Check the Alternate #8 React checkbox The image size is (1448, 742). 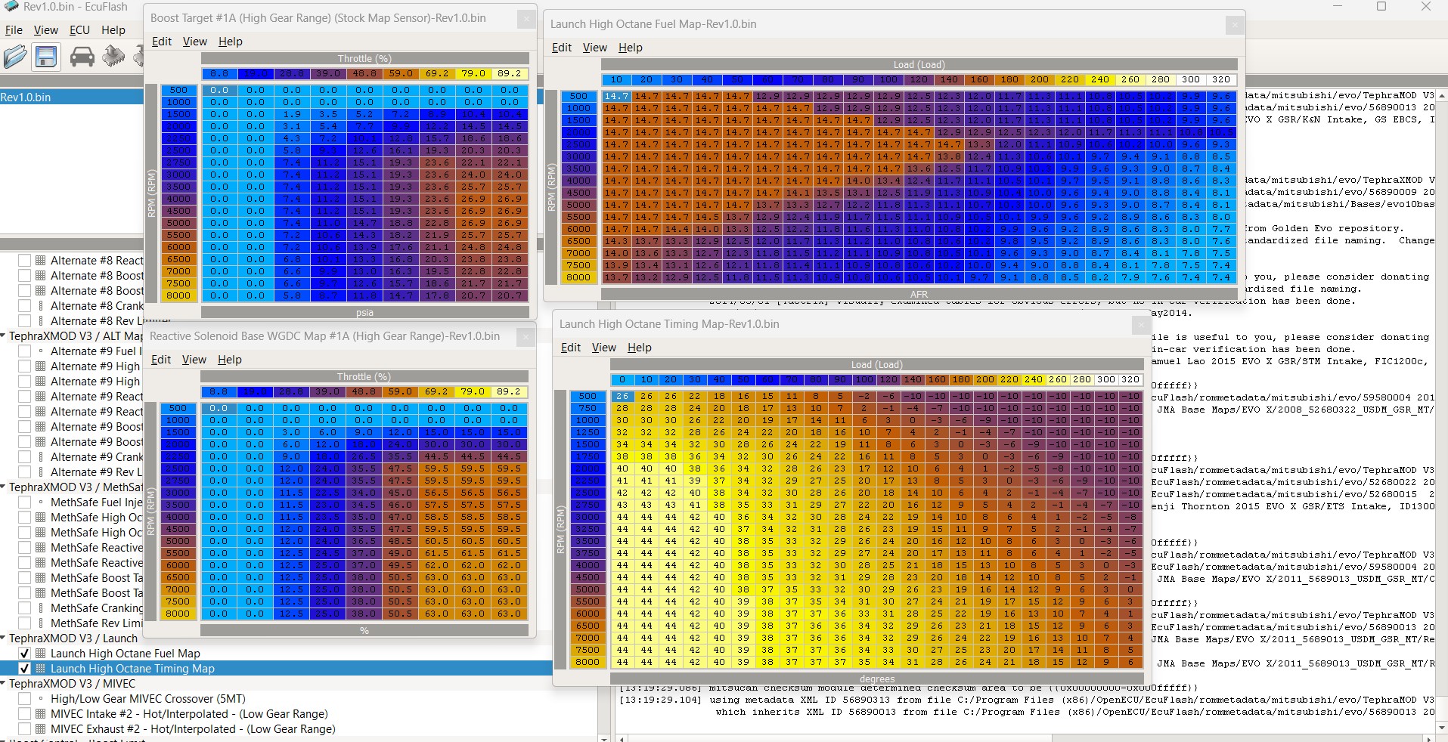(24, 261)
